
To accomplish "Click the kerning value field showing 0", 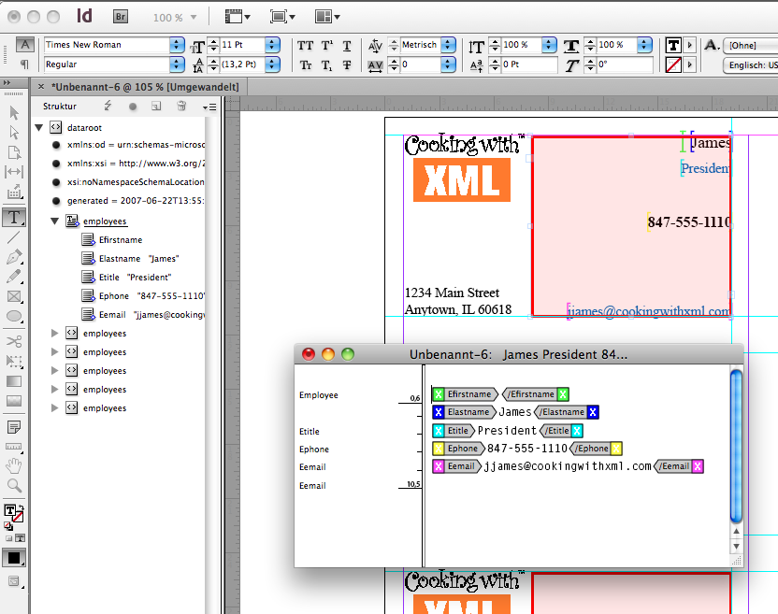I will click(x=420, y=64).
